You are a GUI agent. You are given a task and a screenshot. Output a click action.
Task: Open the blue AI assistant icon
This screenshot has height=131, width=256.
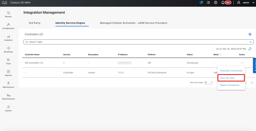(201, 3)
